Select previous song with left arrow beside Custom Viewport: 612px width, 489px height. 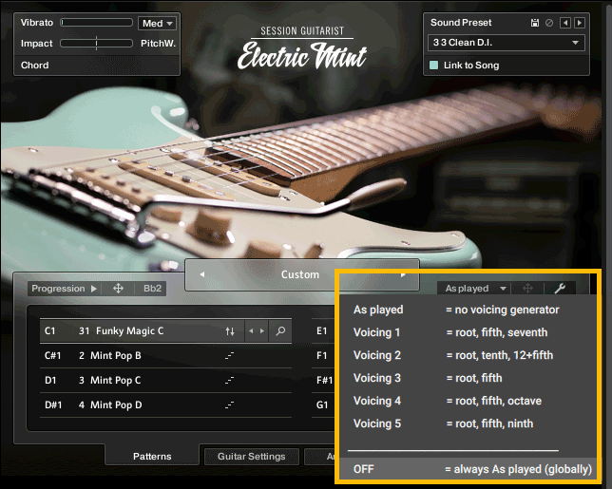point(202,274)
